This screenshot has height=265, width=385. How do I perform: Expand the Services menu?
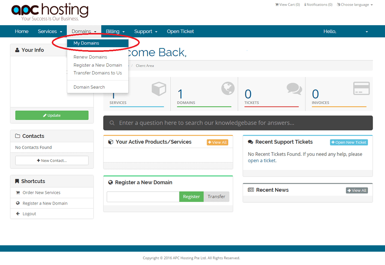click(50, 31)
